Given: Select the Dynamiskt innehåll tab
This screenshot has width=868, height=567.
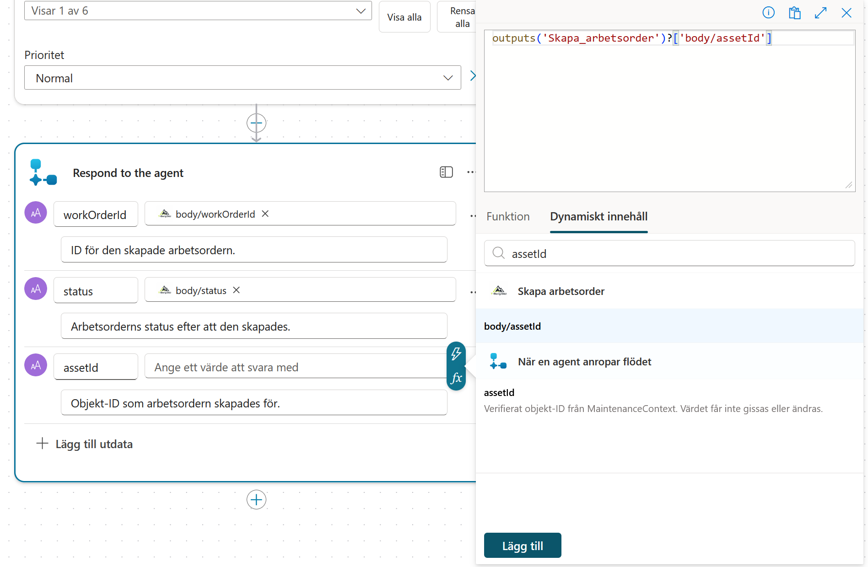Looking at the screenshot, I should (x=598, y=217).
